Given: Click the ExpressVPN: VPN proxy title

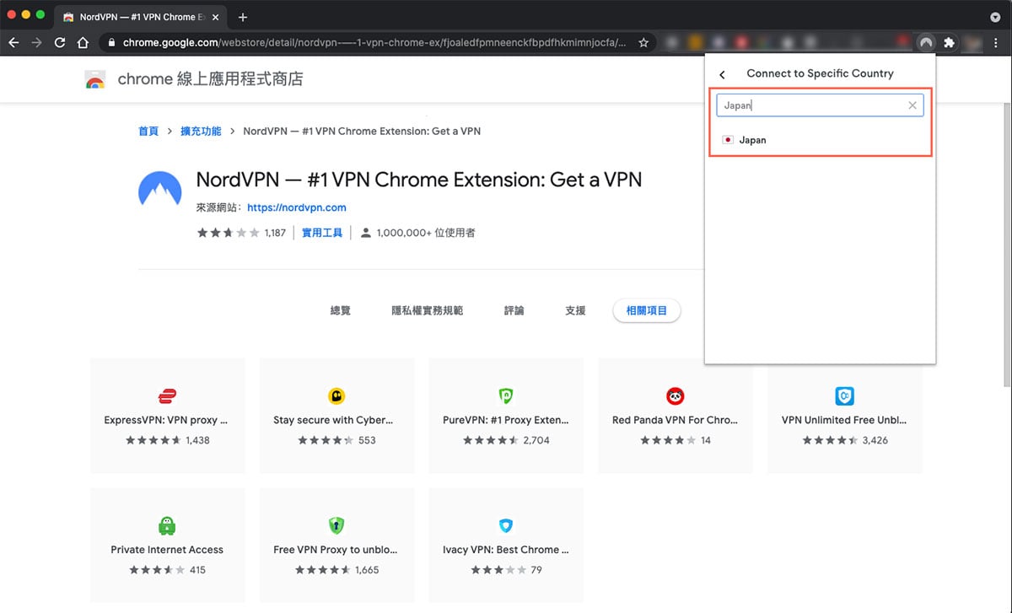Looking at the screenshot, I should coord(166,420).
